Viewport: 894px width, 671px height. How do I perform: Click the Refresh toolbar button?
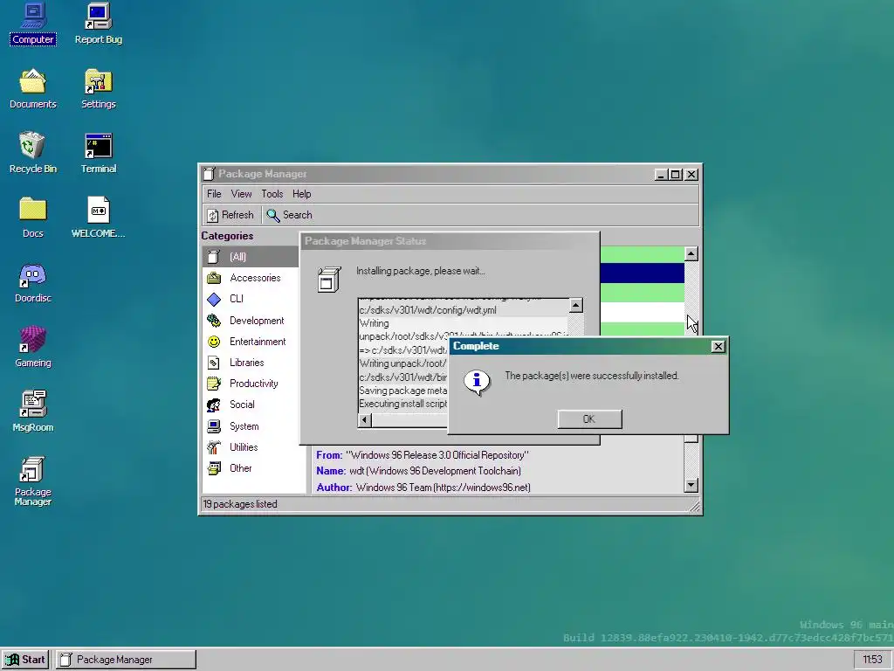coord(230,215)
